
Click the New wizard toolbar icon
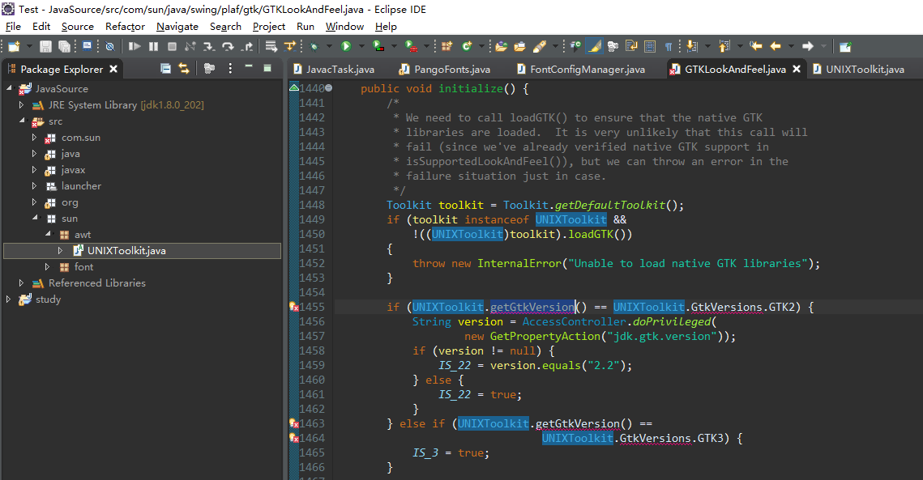pos(14,46)
